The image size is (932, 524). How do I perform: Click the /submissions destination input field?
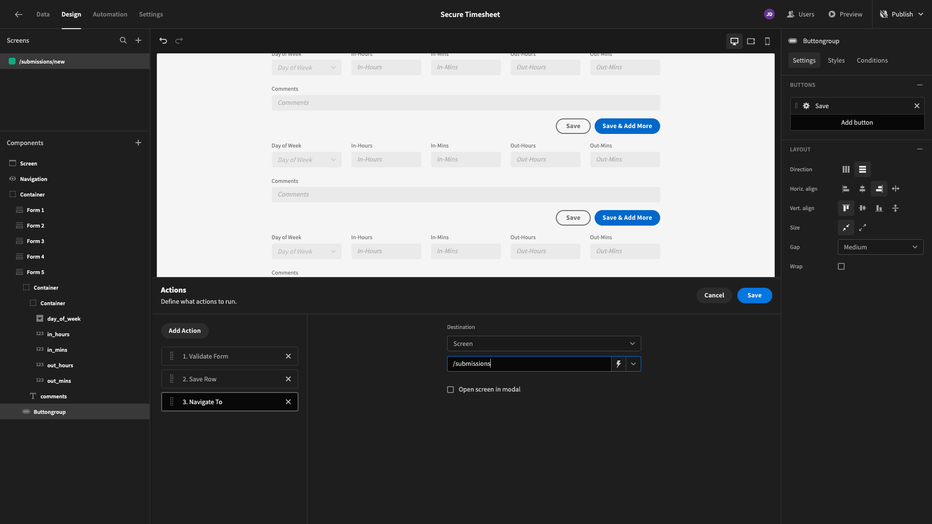point(529,364)
